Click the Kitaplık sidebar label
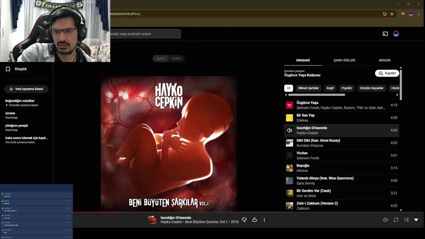This screenshot has height=239, width=425. point(21,69)
